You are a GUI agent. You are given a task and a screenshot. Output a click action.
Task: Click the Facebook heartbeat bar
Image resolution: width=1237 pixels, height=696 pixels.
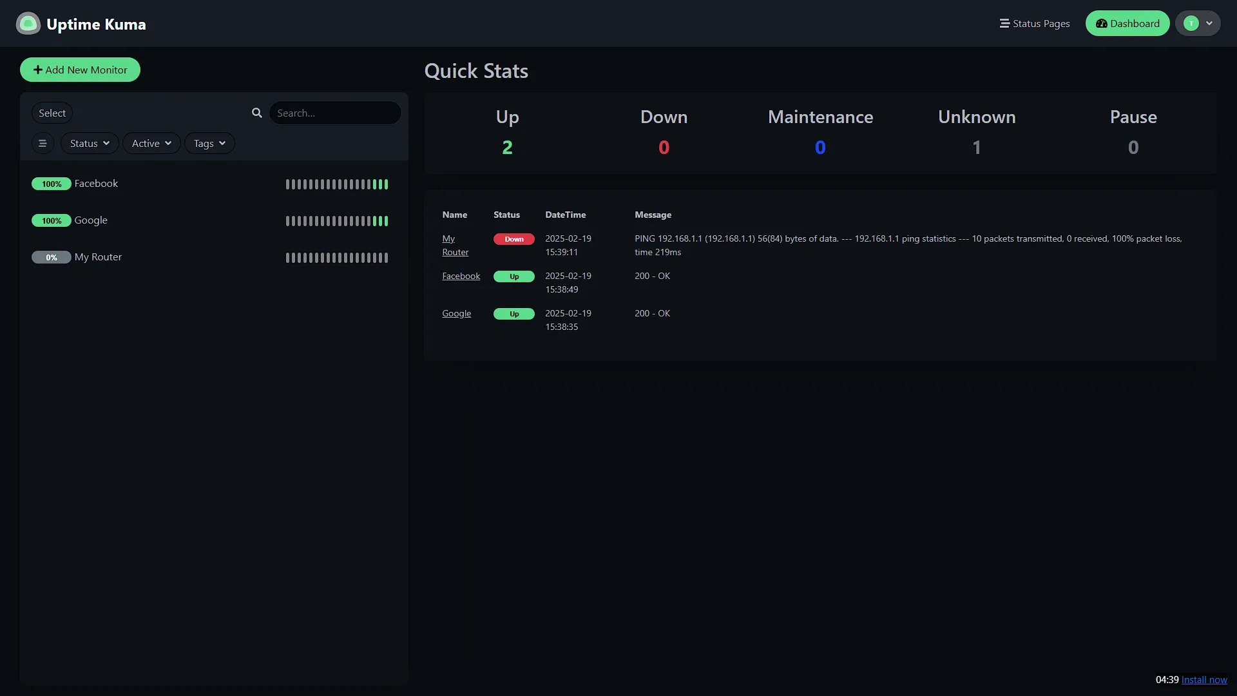[337, 184]
